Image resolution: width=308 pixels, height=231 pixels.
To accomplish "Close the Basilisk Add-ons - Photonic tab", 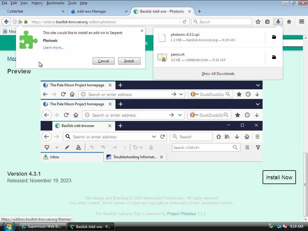I will pos(189,11).
